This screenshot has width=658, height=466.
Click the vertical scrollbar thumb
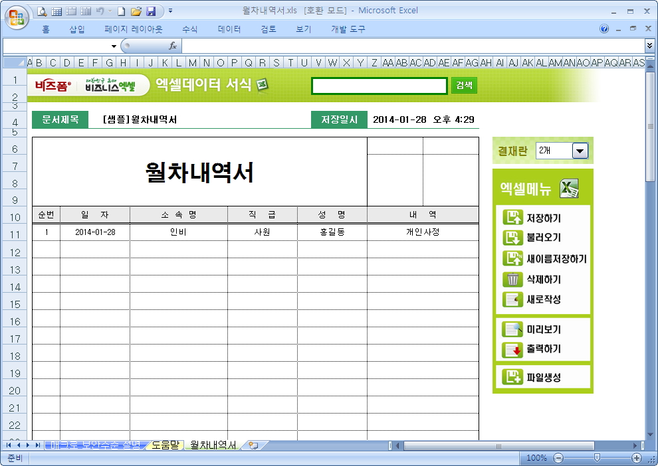[651, 126]
